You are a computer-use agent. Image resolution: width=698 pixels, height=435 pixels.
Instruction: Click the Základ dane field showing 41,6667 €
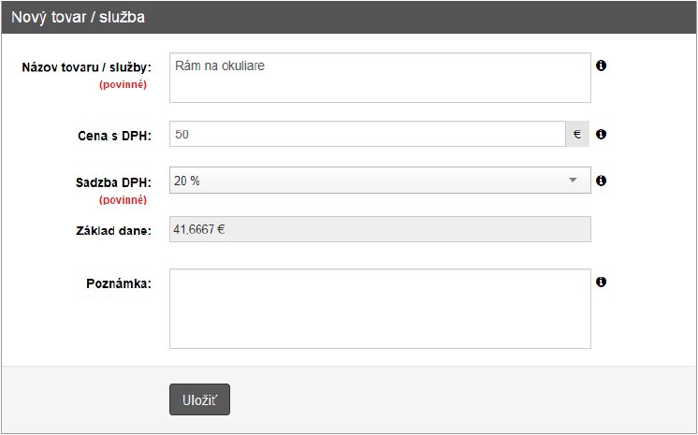[x=380, y=229]
